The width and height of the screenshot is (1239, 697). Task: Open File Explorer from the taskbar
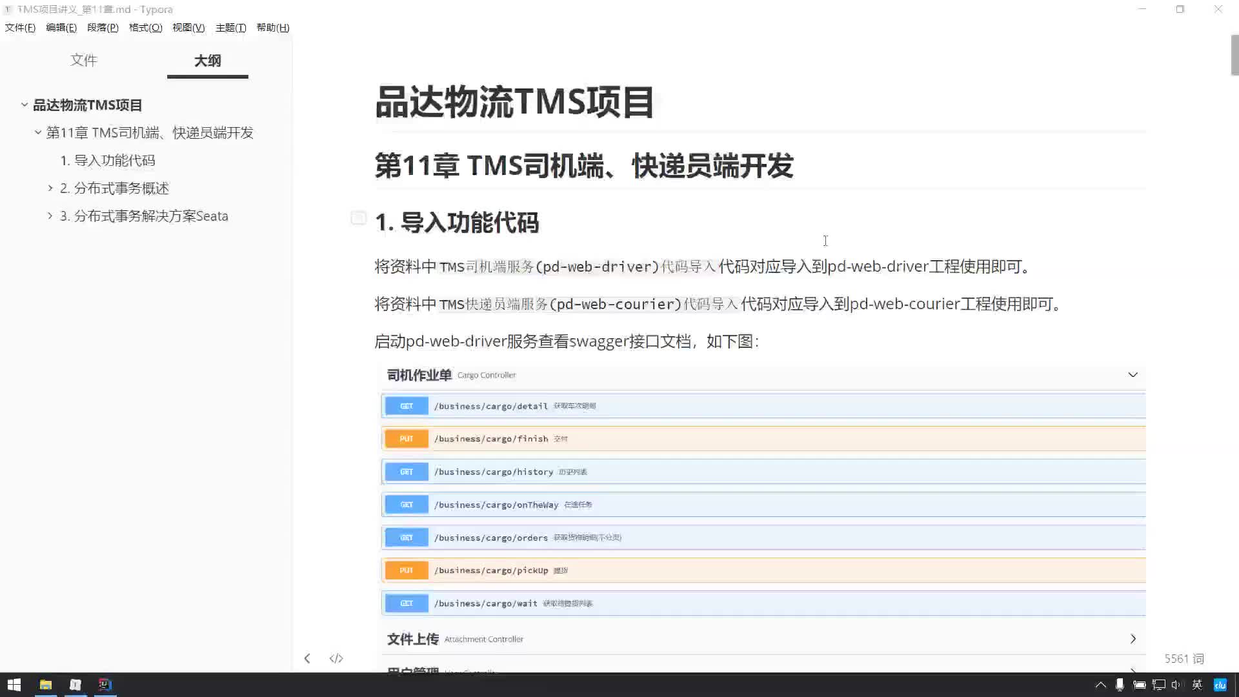click(46, 685)
